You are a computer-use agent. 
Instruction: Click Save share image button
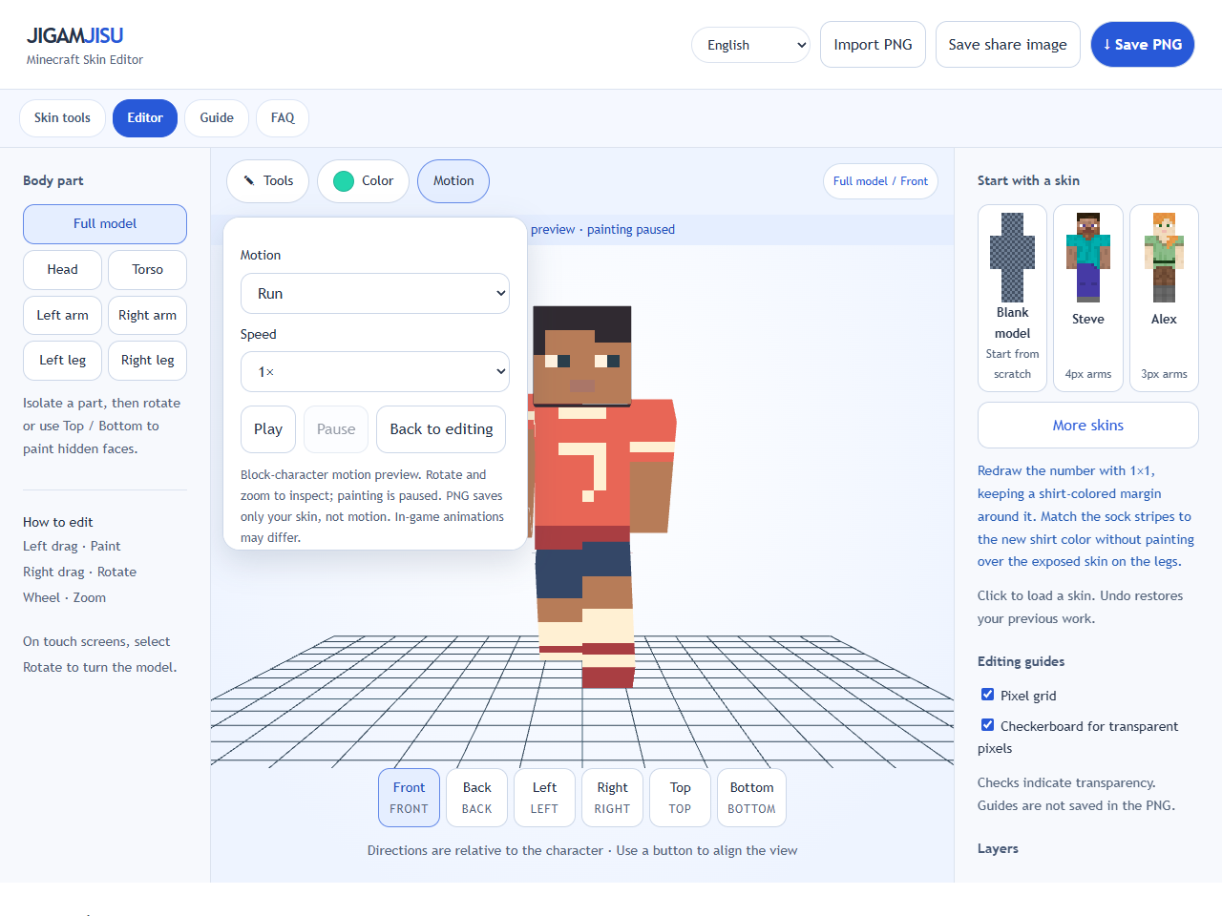pyautogui.click(x=1007, y=45)
